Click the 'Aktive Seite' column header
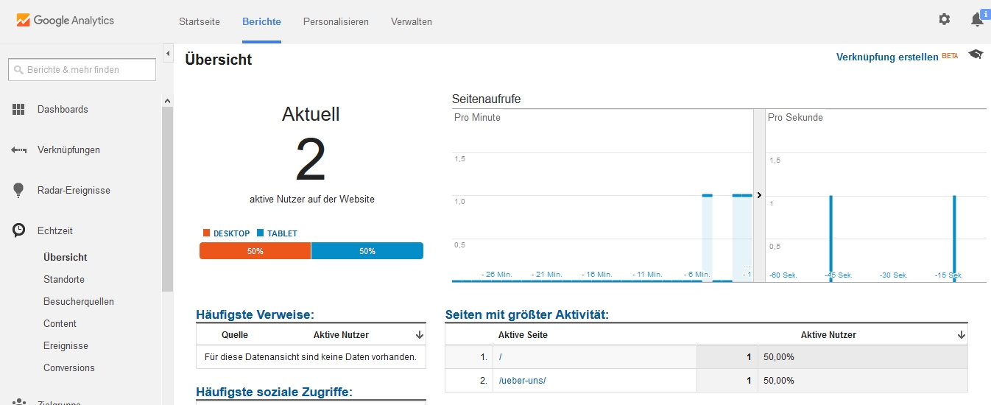The width and height of the screenshot is (991, 405). (x=523, y=335)
